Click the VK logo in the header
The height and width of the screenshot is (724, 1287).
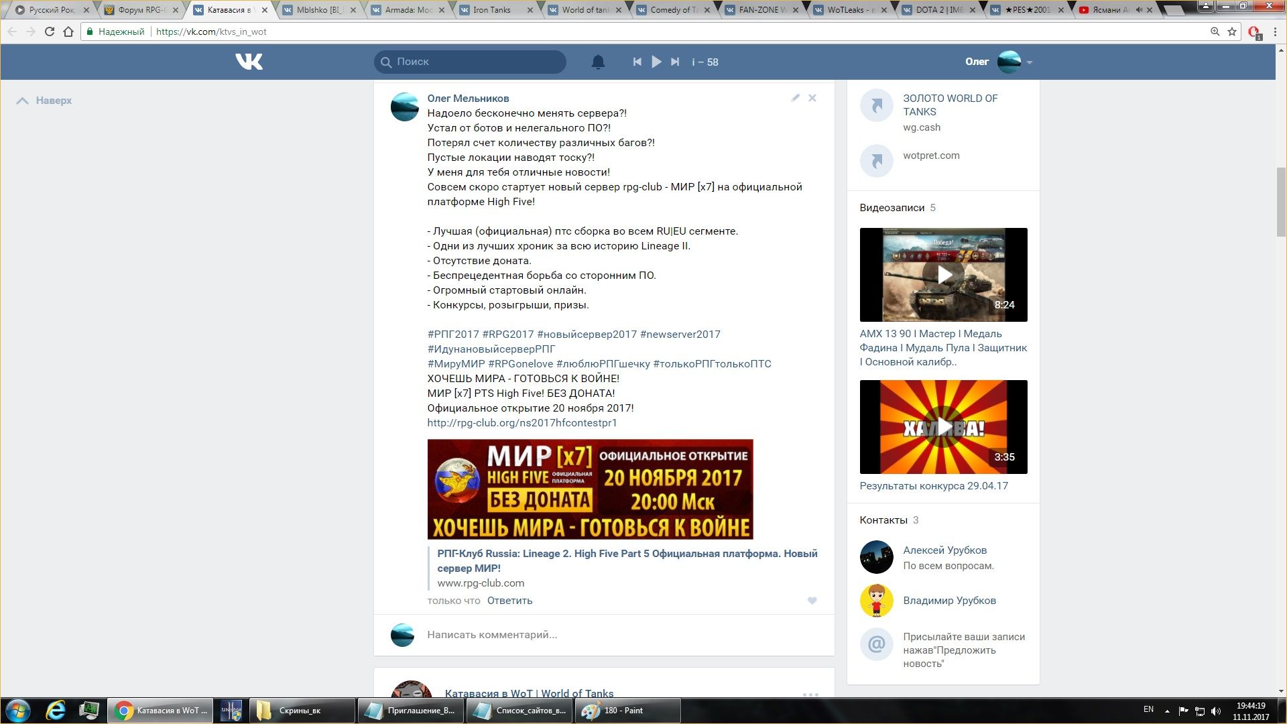[249, 62]
